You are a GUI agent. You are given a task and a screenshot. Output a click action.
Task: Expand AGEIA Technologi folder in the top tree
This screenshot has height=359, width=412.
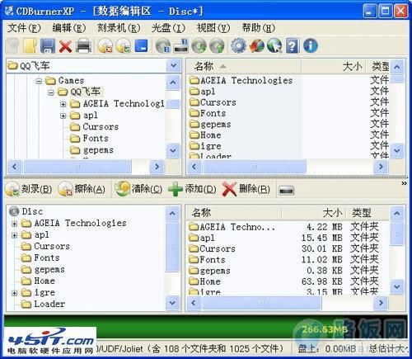(x=63, y=104)
